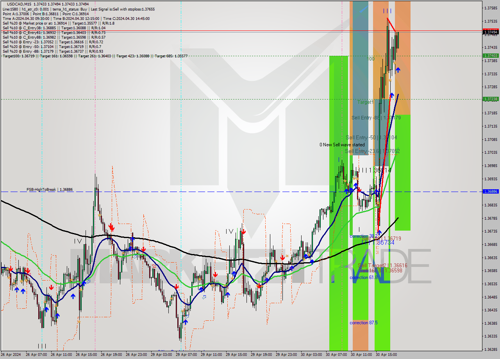Click the current price tag 1.37494
Viewport: 500px width, 359px height.
click(x=491, y=32)
